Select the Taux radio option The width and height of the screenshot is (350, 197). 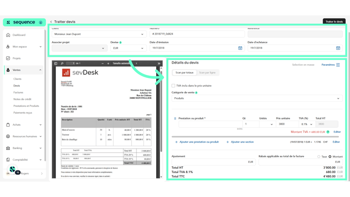319,157
